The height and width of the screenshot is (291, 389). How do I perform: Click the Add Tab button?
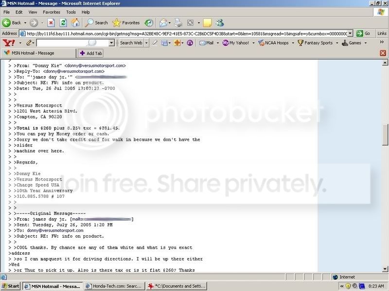(90, 53)
